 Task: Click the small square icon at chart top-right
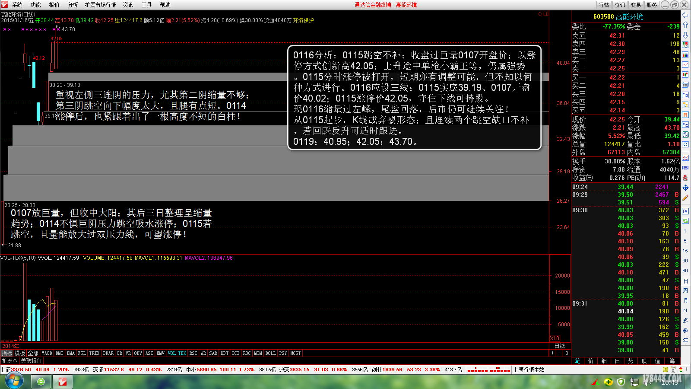coord(546,14)
